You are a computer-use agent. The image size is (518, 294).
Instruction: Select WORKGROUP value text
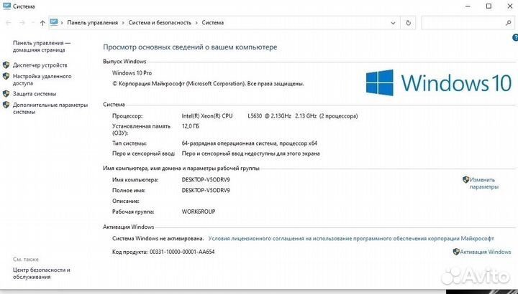199,212
